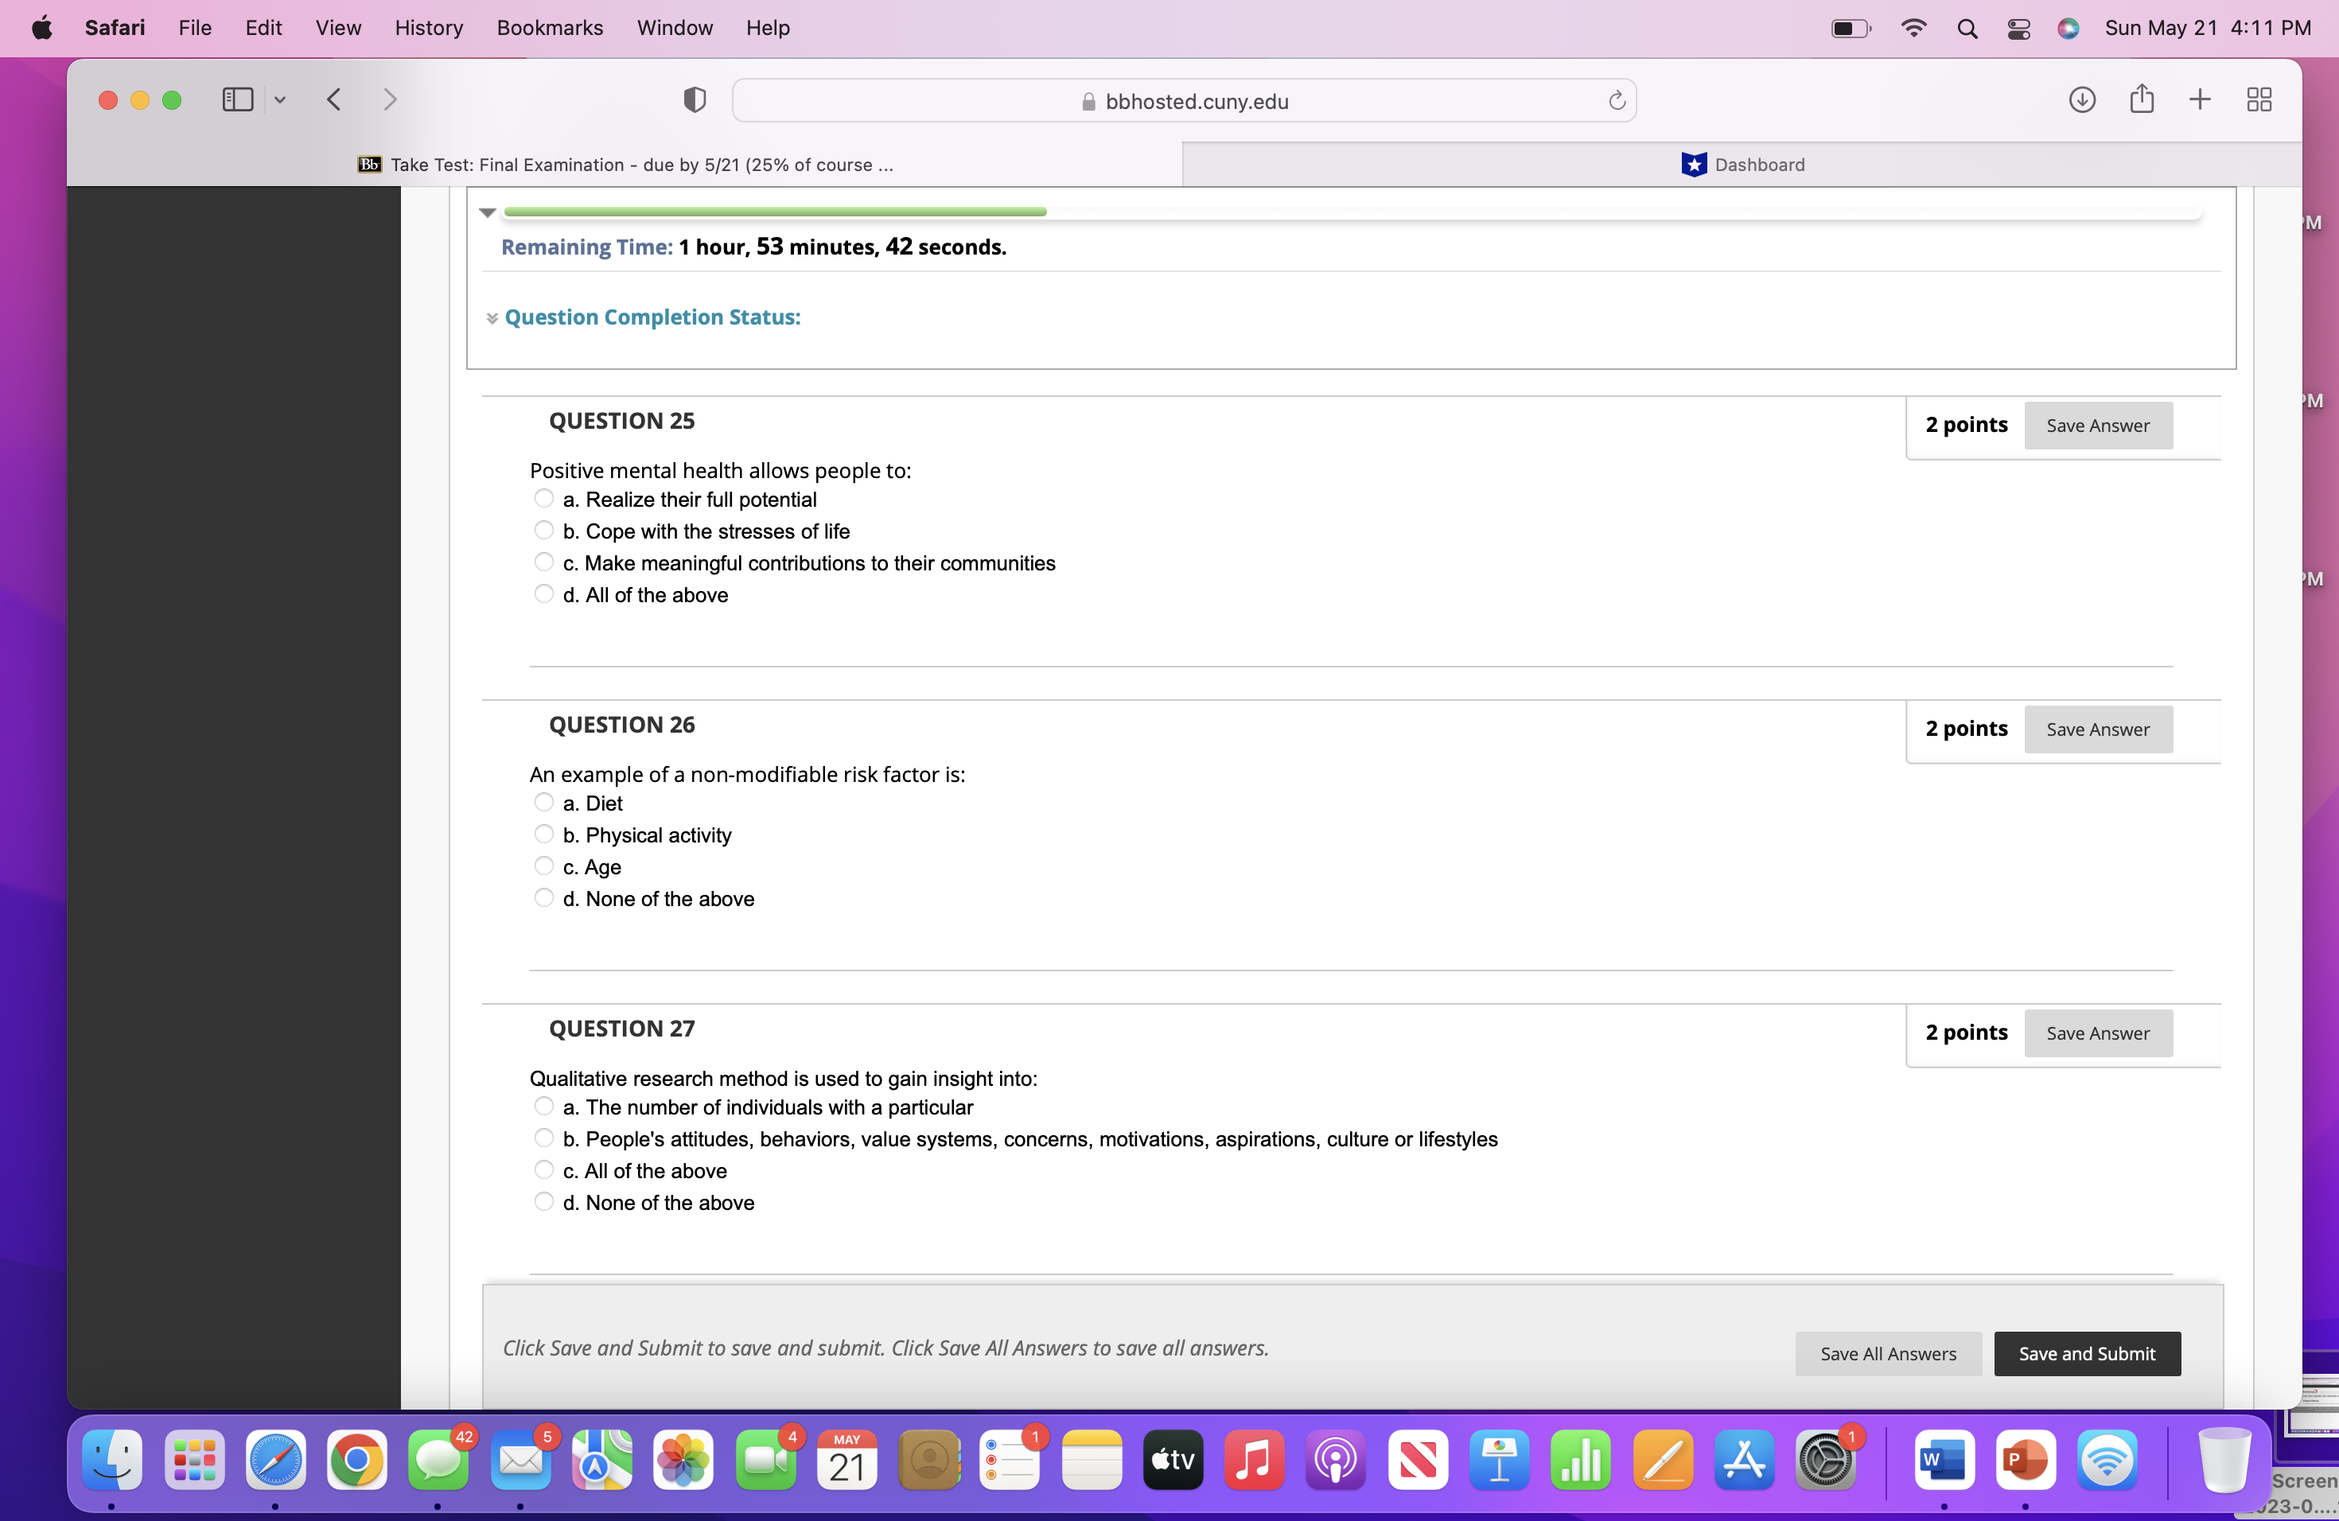Choose c. Age for Question 26
Viewport: 2339px width, 1521px height.
[544, 866]
